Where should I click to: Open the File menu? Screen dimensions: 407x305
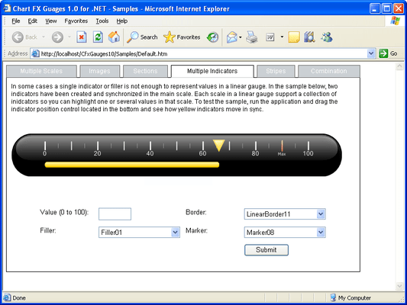point(16,21)
